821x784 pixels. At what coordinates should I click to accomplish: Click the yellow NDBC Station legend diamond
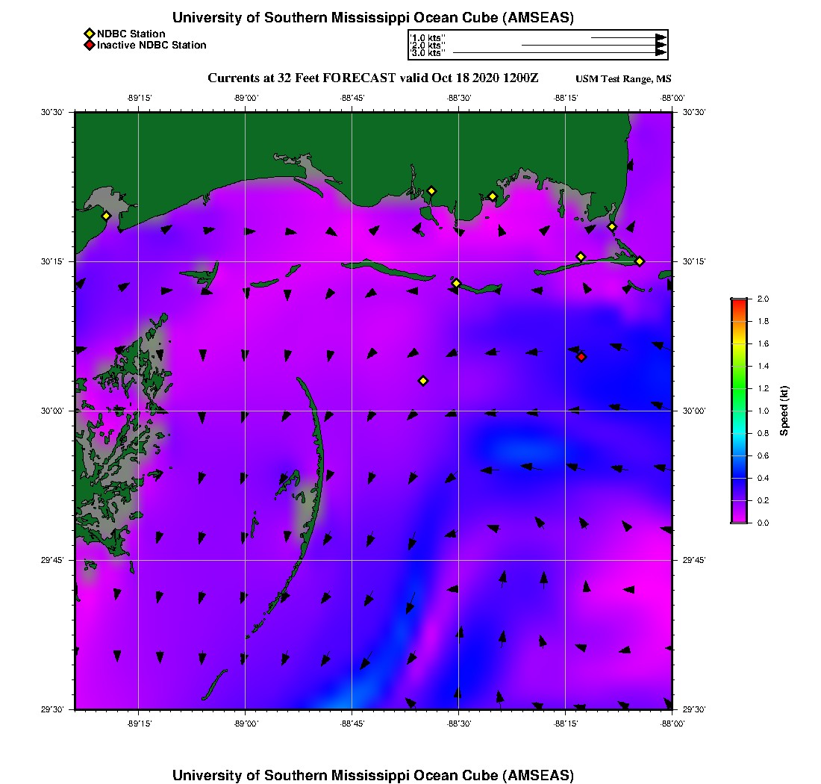pos(89,34)
